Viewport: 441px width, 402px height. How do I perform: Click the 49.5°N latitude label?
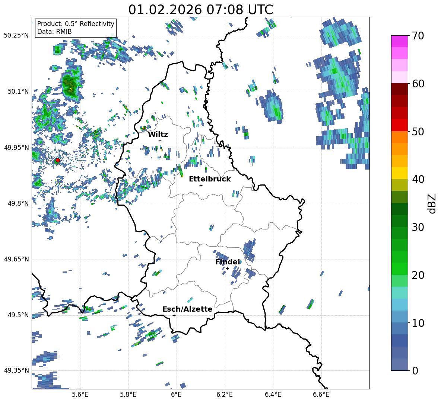(18, 315)
